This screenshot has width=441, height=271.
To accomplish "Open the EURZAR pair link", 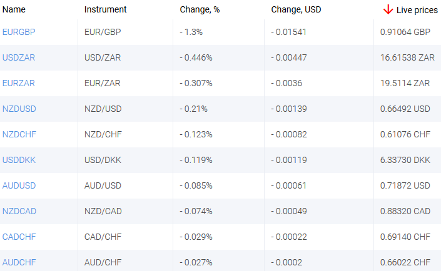I will coord(19,83).
